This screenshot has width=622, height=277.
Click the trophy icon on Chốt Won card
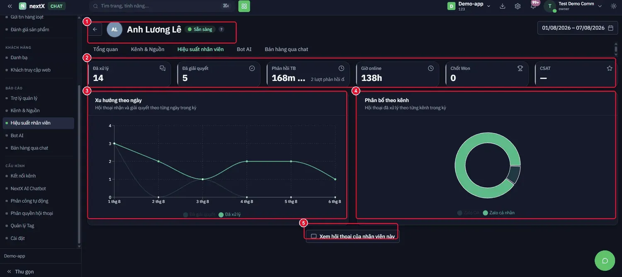[520, 68]
